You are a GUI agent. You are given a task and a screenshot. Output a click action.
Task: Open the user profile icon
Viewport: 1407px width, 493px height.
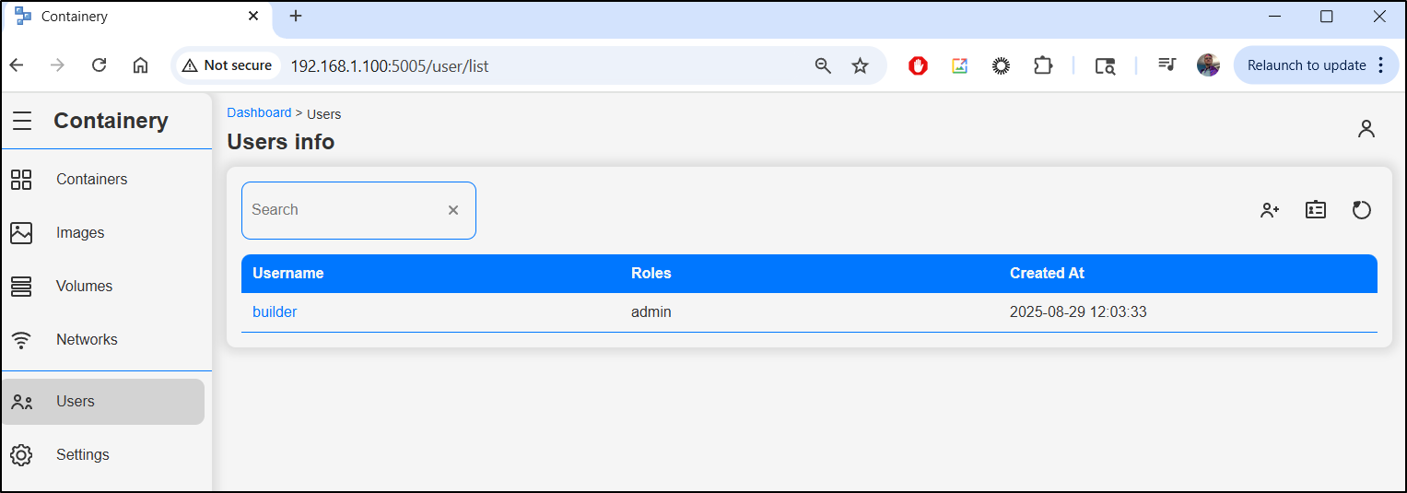tap(1366, 129)
